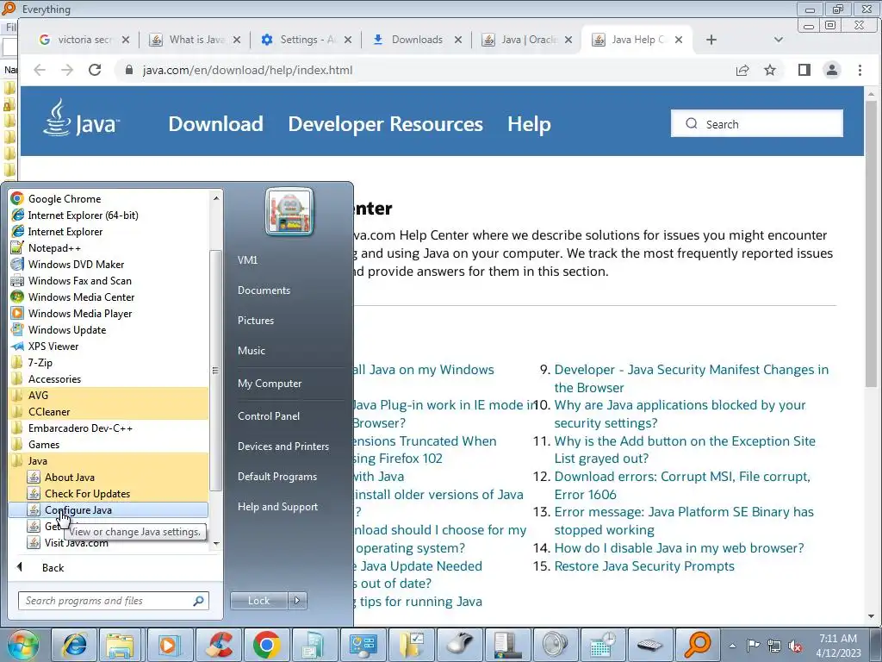882x662 pixels.
Task: Expand the Embarcadero Dev-C++ folder
Action: point(80,428)
